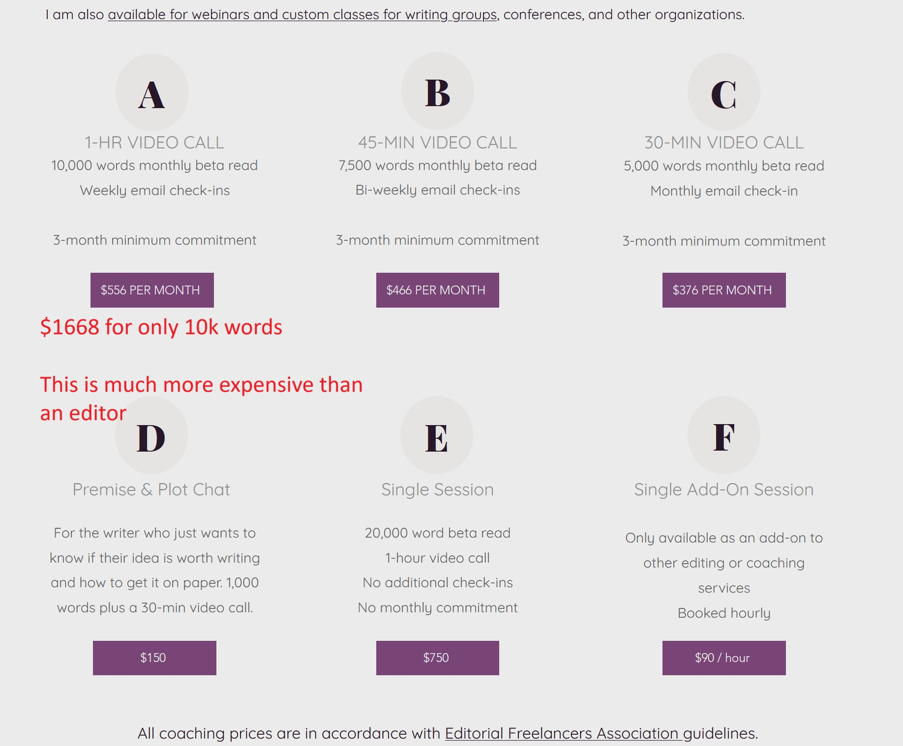Click the 1-HR VIDEO CALL heading

(154, 142)
